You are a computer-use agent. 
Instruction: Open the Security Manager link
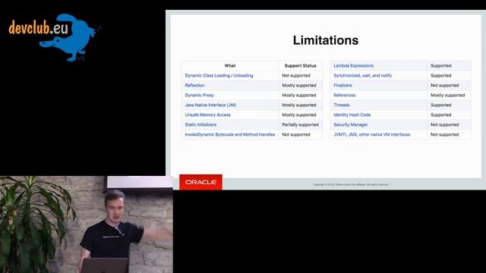351,124
